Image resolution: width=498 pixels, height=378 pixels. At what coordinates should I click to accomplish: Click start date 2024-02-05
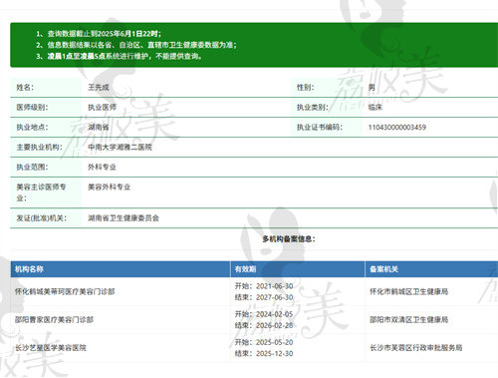[x=274, y=314]
